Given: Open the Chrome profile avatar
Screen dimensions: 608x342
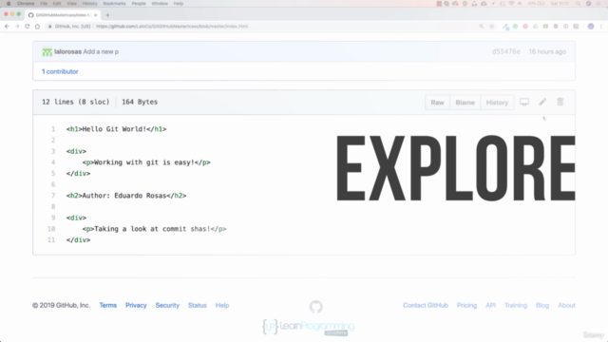Looking at the screenshot, I should point(591,27).
